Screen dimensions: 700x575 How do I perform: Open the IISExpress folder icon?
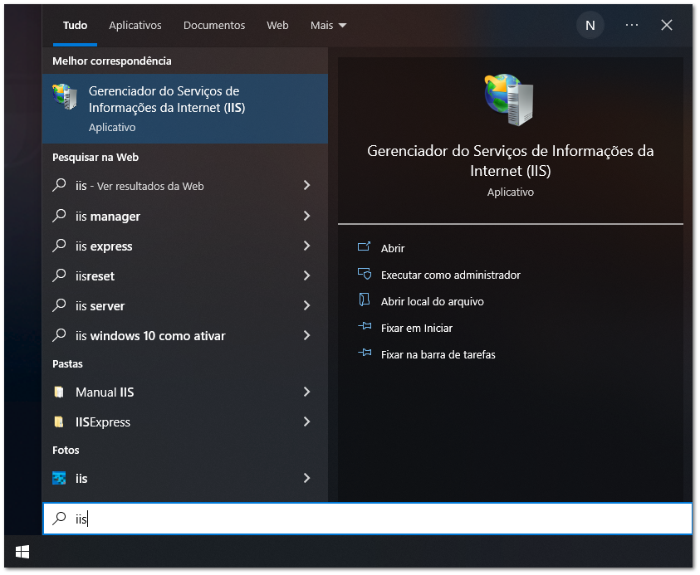pyautogui.click(x=58, y=422)
